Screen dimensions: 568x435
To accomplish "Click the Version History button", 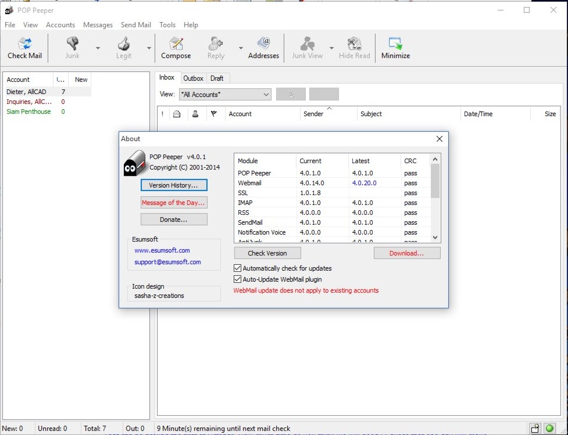I will tap(174, 185).
